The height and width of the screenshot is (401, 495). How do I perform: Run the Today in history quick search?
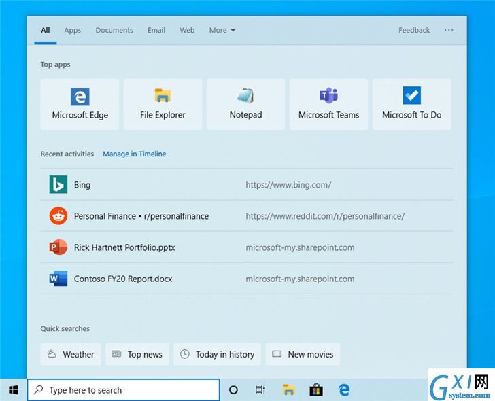(217, 354)
